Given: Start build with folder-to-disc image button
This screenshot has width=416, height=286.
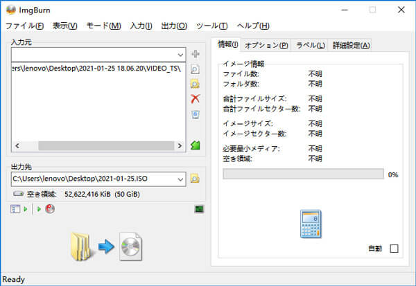Looking at the screenshot, I should pyautogui.click(x=107, y=247).
